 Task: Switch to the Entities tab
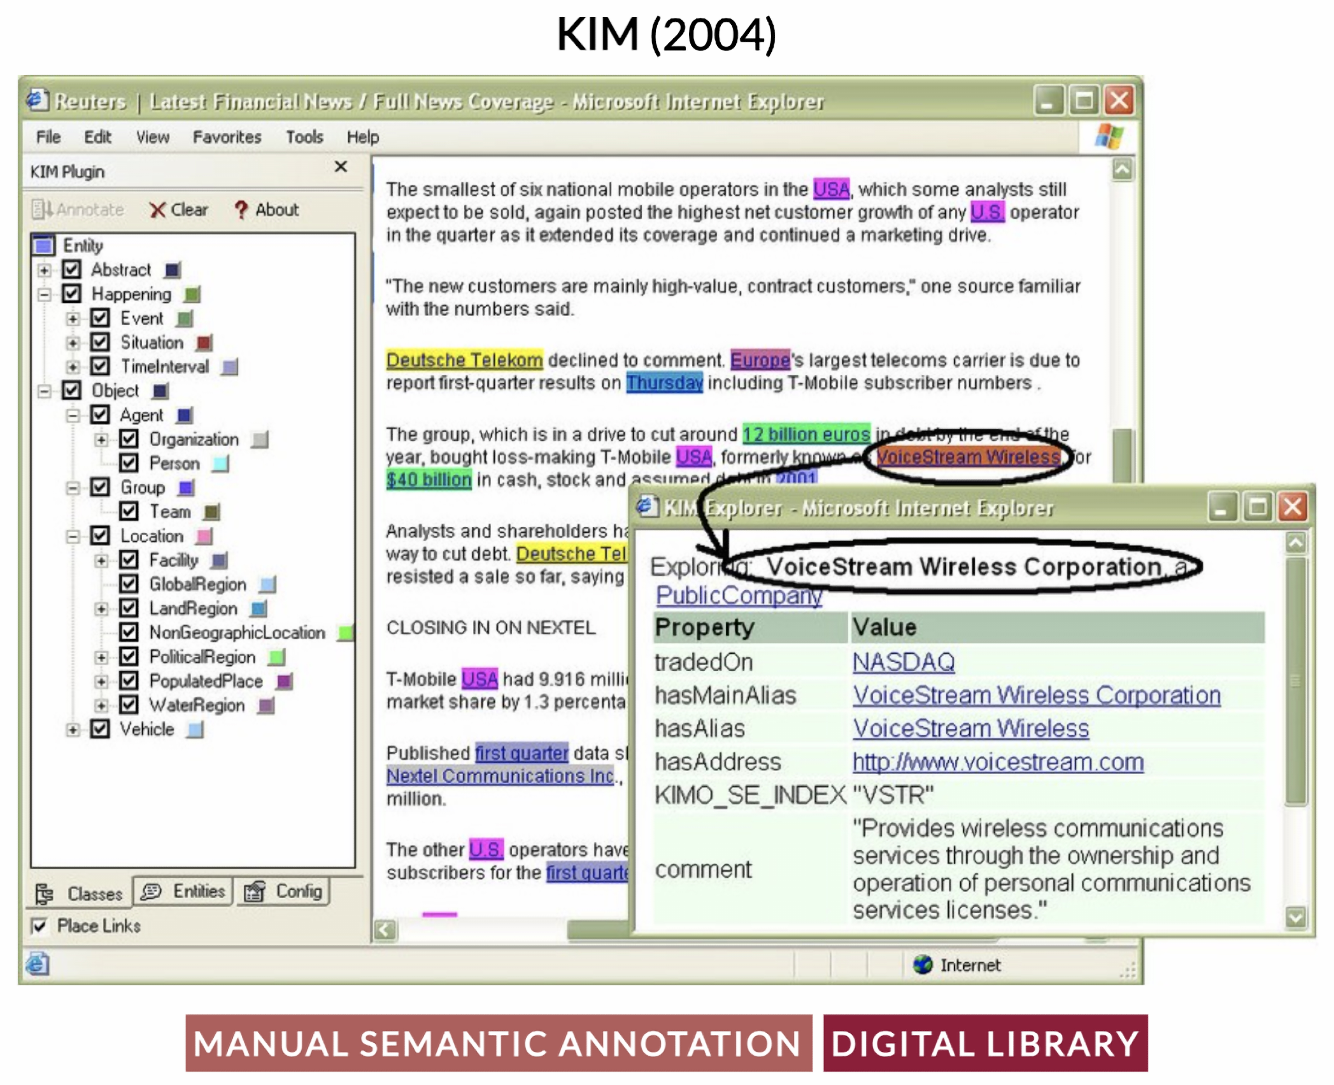click(183, 891)
